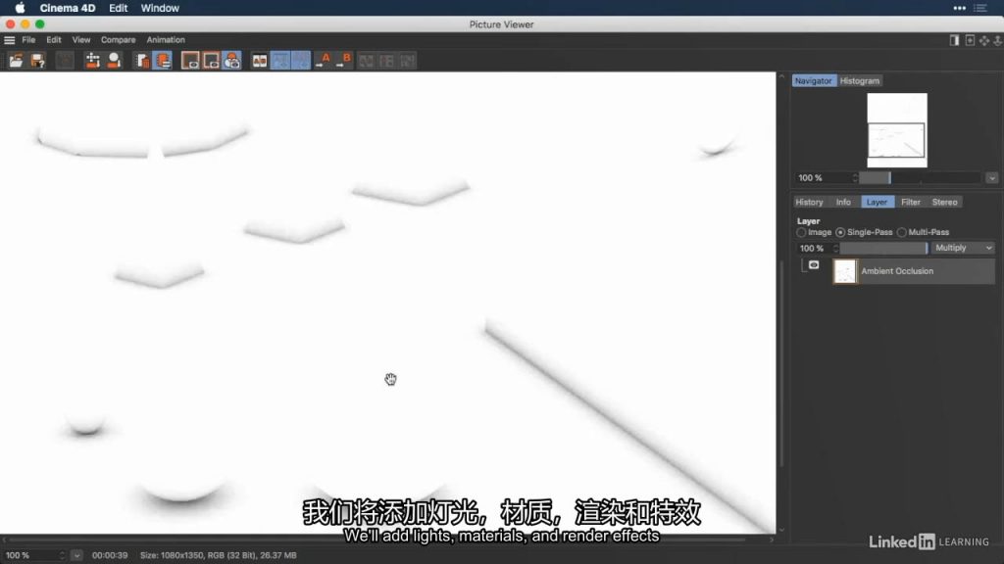Image resolution: width=1004 pixels, height=564 pixels.
Task: Click the middle greyed compare-mode icon
Action: click(x=386, y=61)
